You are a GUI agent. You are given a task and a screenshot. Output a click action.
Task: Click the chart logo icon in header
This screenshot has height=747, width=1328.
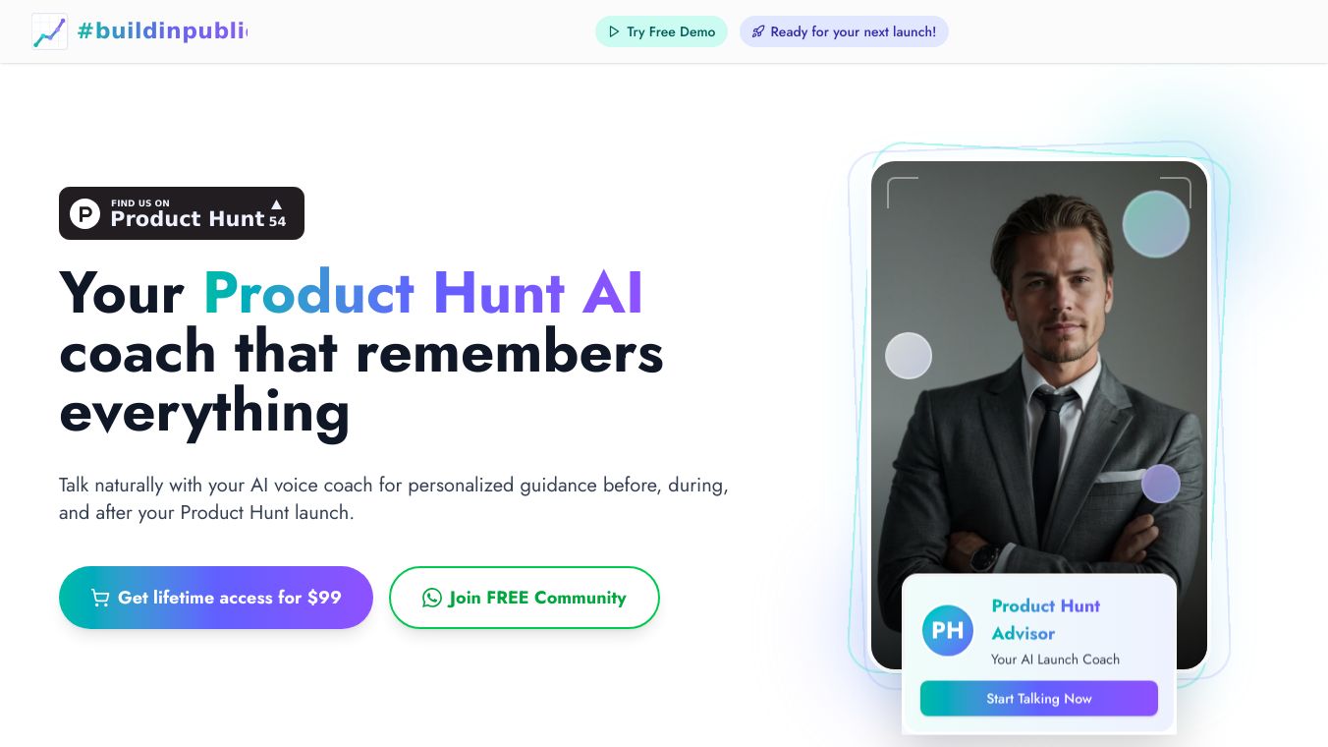pos(49,31)
